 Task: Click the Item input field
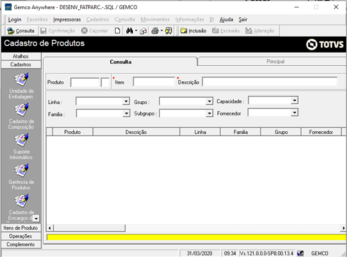tap(154, 82)
